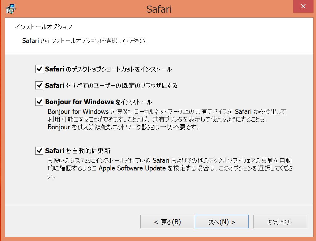
Task: Click the インストールオプションを選択してください instruction text
Action: [93, 41]
